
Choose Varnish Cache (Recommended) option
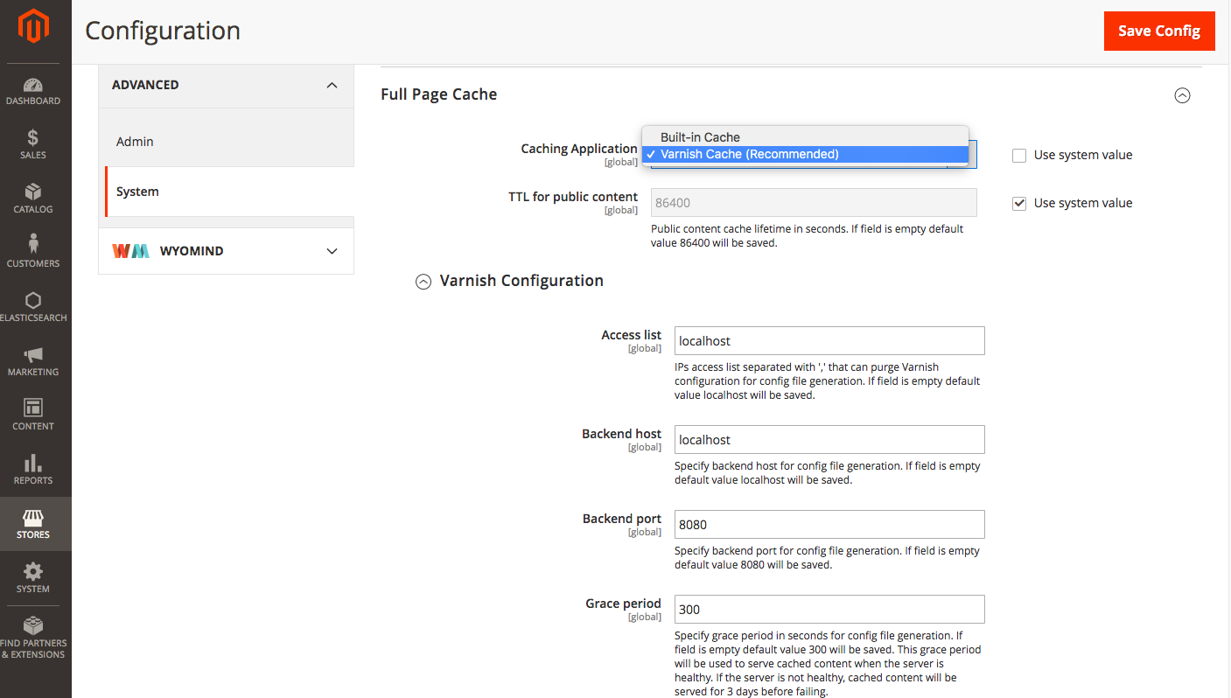pos(749,155)
